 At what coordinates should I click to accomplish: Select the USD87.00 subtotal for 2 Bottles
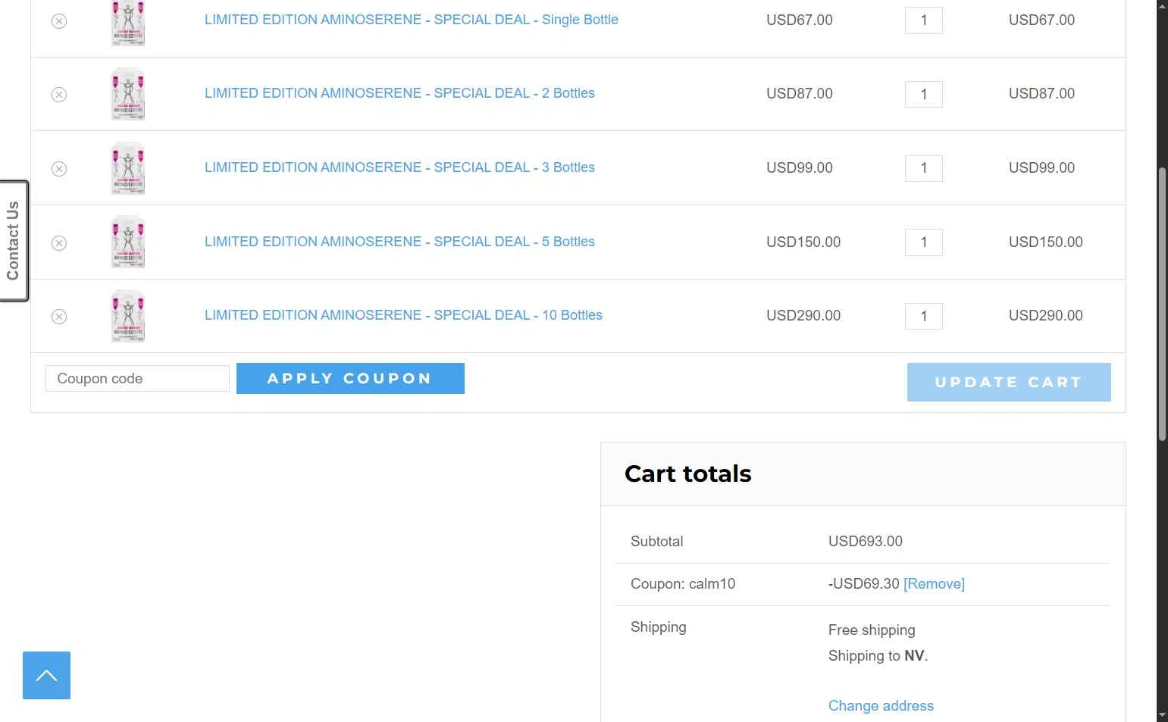(1041, 94)
